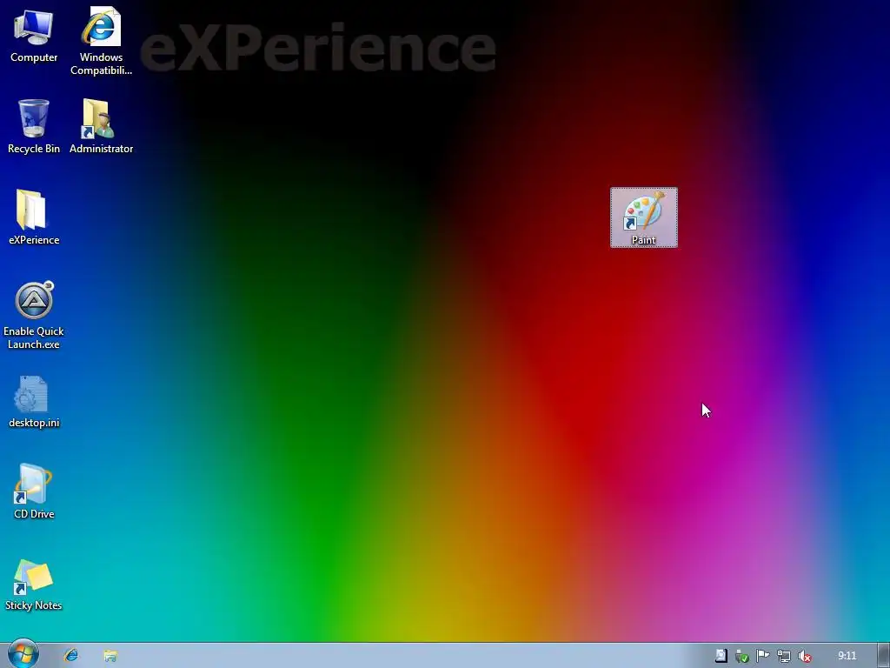Click the Safely Remove Hardware tray icon
This screenshot has height=668, width=890.
742,656
